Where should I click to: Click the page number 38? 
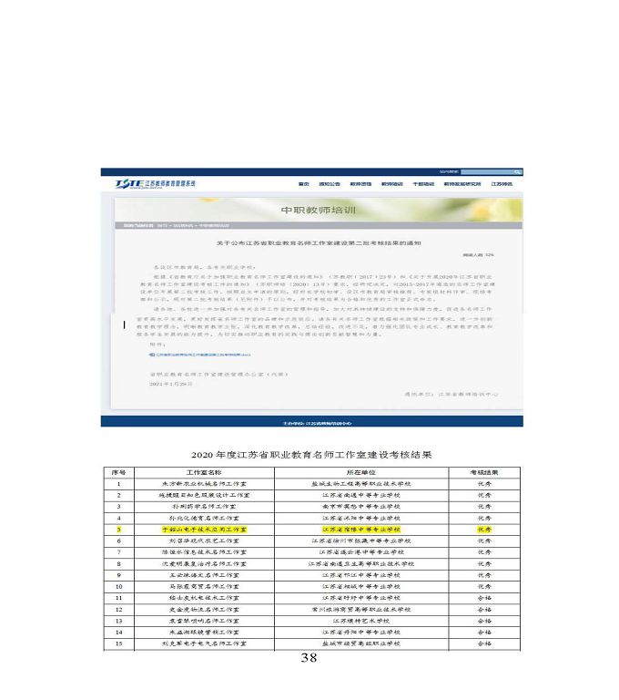(309, 657)
